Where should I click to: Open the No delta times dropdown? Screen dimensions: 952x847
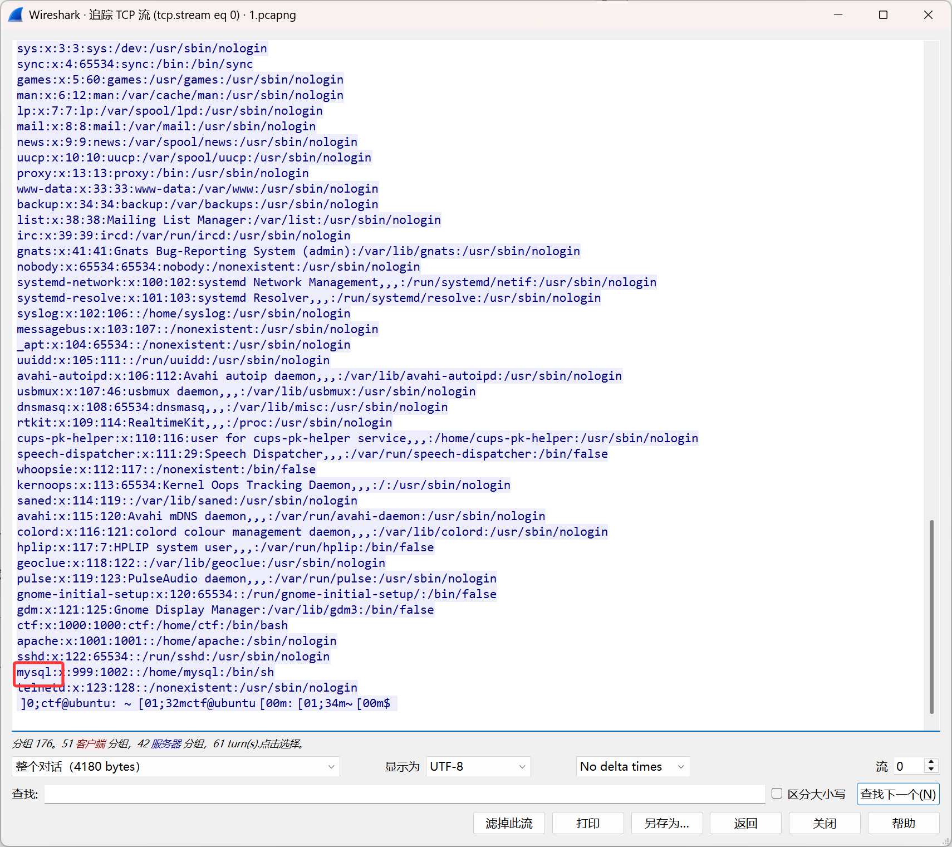[632, 766]
